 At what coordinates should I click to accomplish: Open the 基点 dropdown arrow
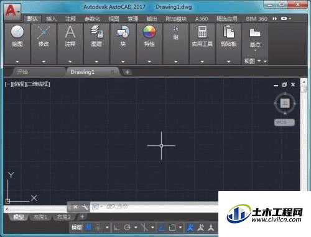(255, 50)
